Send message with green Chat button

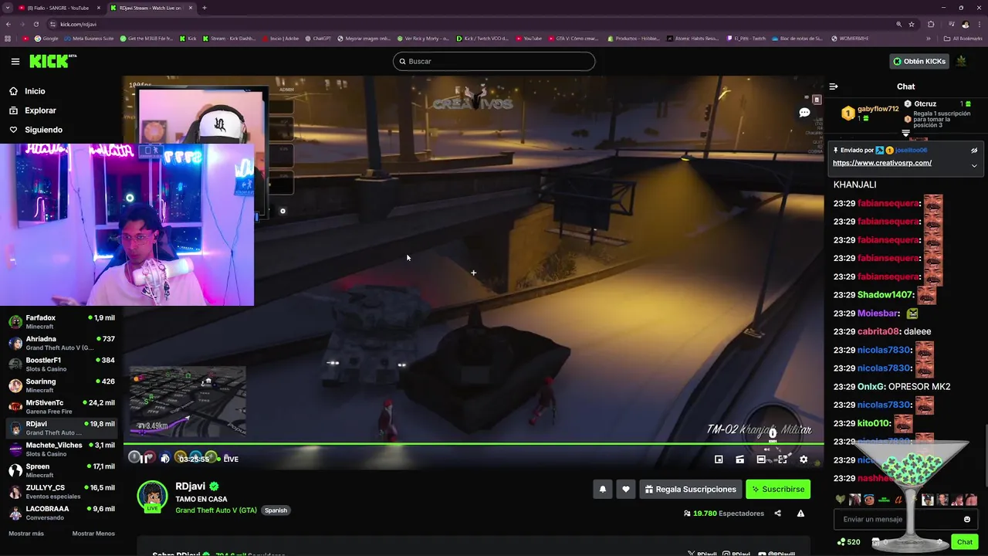[x=964, y=542]
